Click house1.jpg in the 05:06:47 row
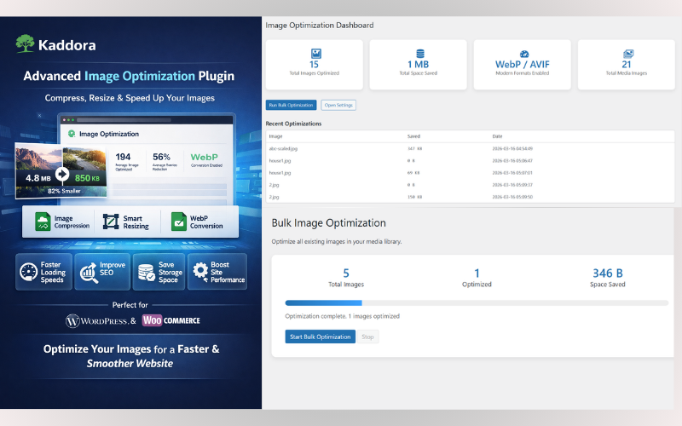Viewport: 682px width, 426px height. (x=280, y=161)
